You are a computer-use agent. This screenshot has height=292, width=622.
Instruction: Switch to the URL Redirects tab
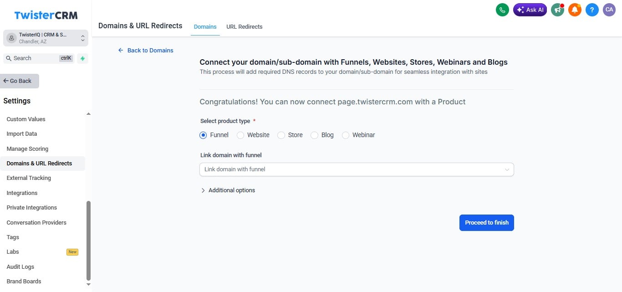click(245, 27)
